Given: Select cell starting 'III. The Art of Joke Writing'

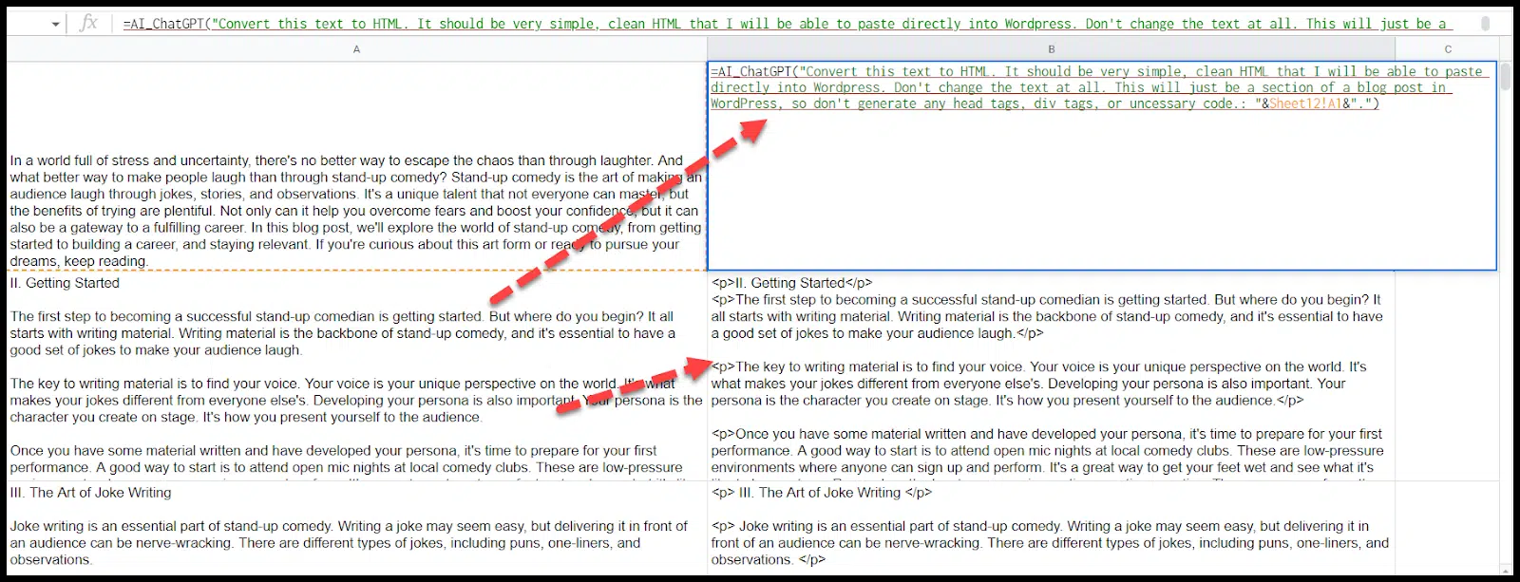Looking at the screenshot, I should pyautogui.click(x=356, y=526).
